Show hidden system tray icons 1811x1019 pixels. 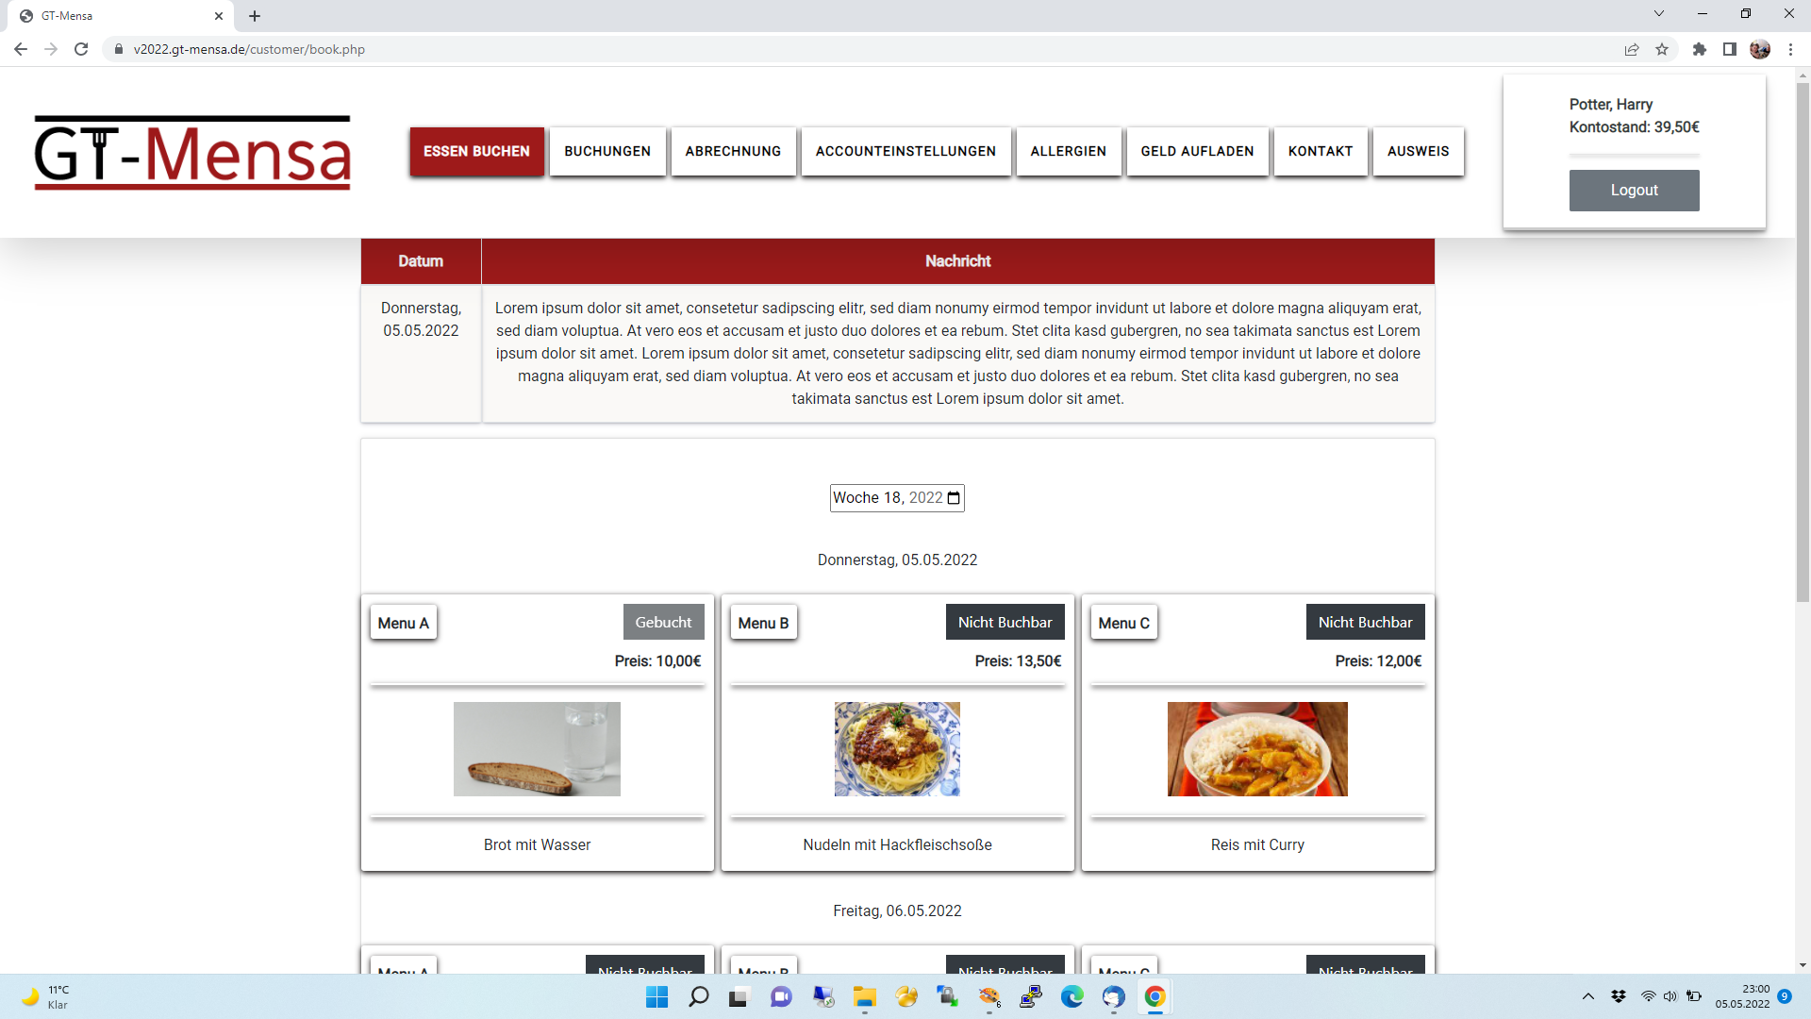coord(1588,996)
